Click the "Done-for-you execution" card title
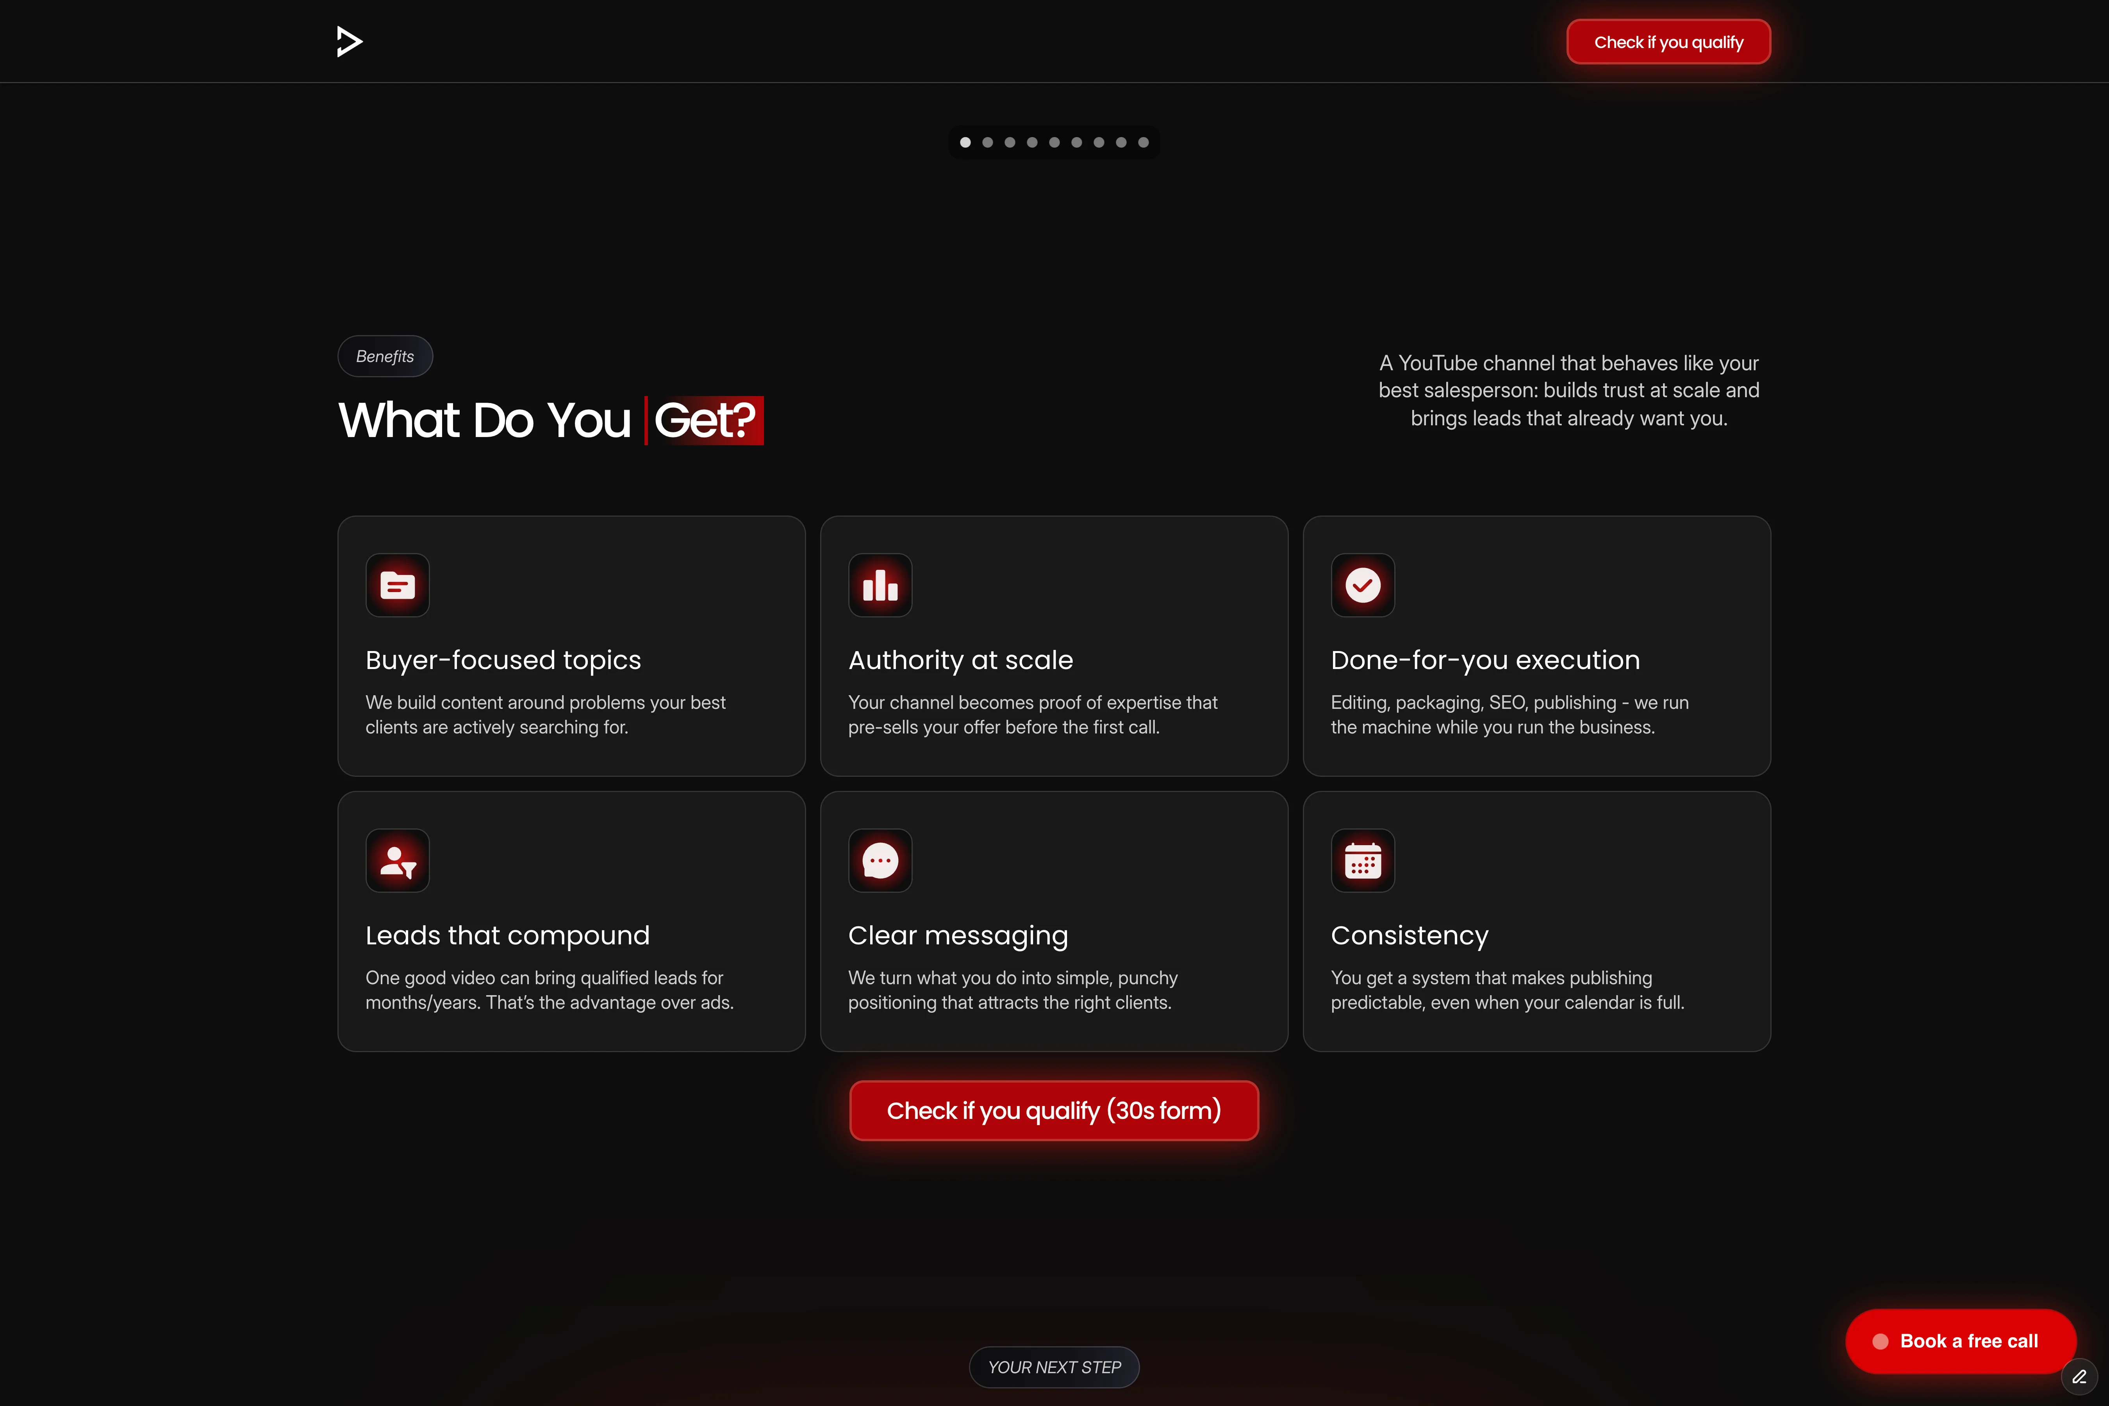This screenshot has height=1406, width=2109. pos(1485,660)
